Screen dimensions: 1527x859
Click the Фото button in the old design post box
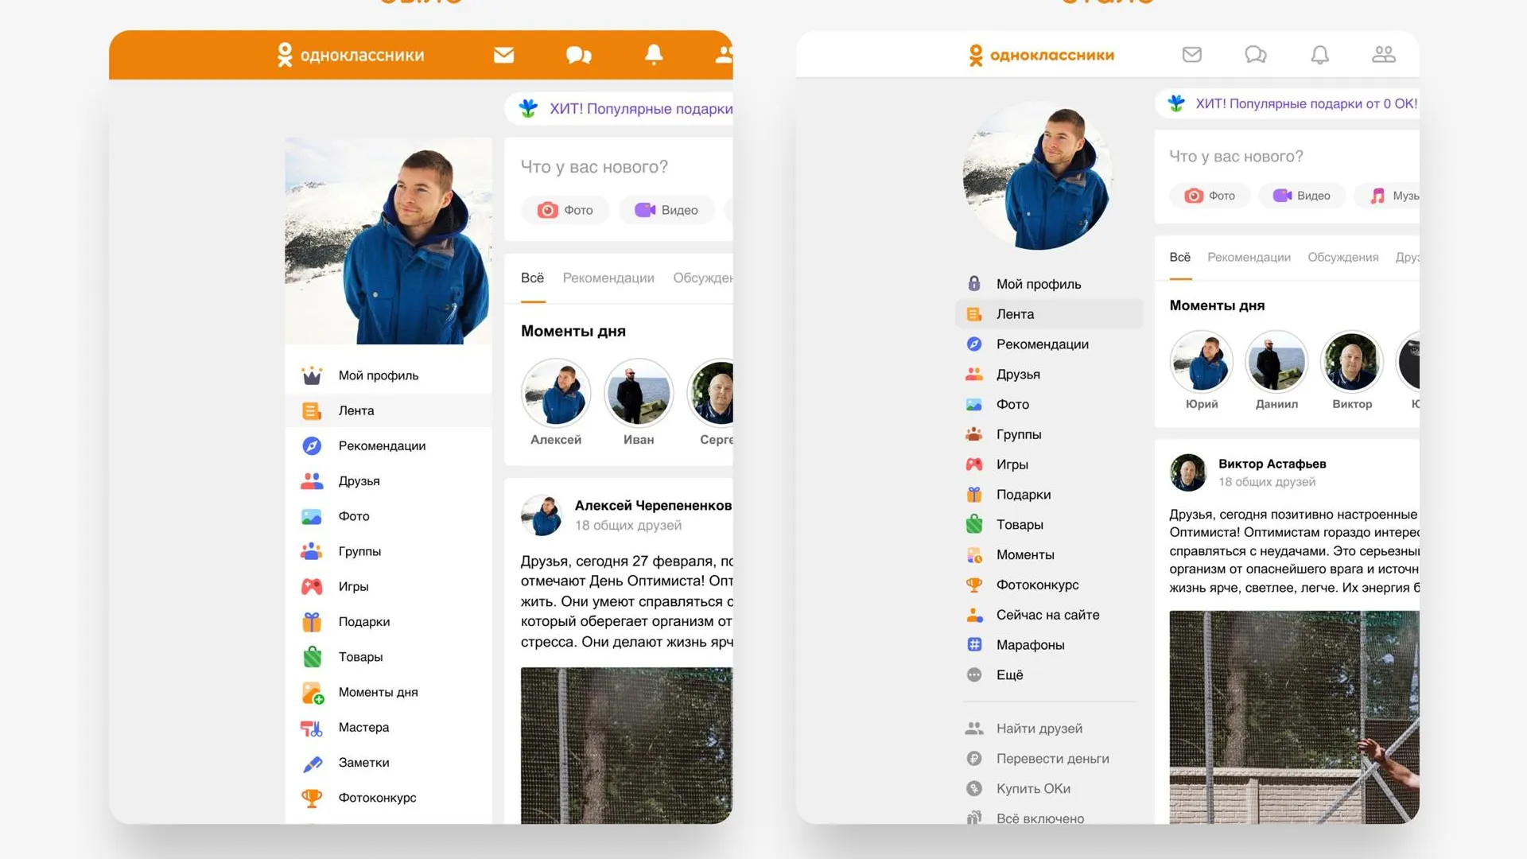tap(565, 210)
